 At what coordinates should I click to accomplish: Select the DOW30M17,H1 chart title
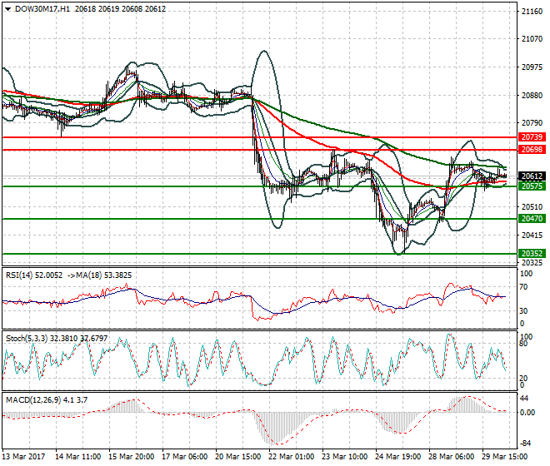pos(42,9)
